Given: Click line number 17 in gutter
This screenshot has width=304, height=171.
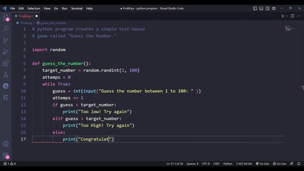Looking at the screenshot, I should (x=23, y=139).
